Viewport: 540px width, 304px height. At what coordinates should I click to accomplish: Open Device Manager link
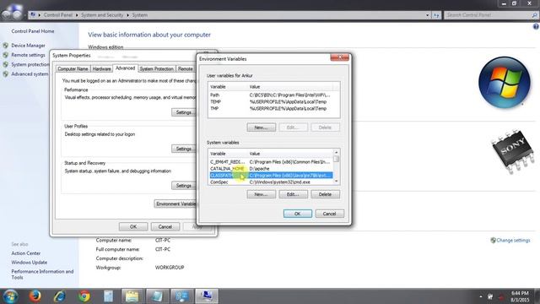coord(28,46)
